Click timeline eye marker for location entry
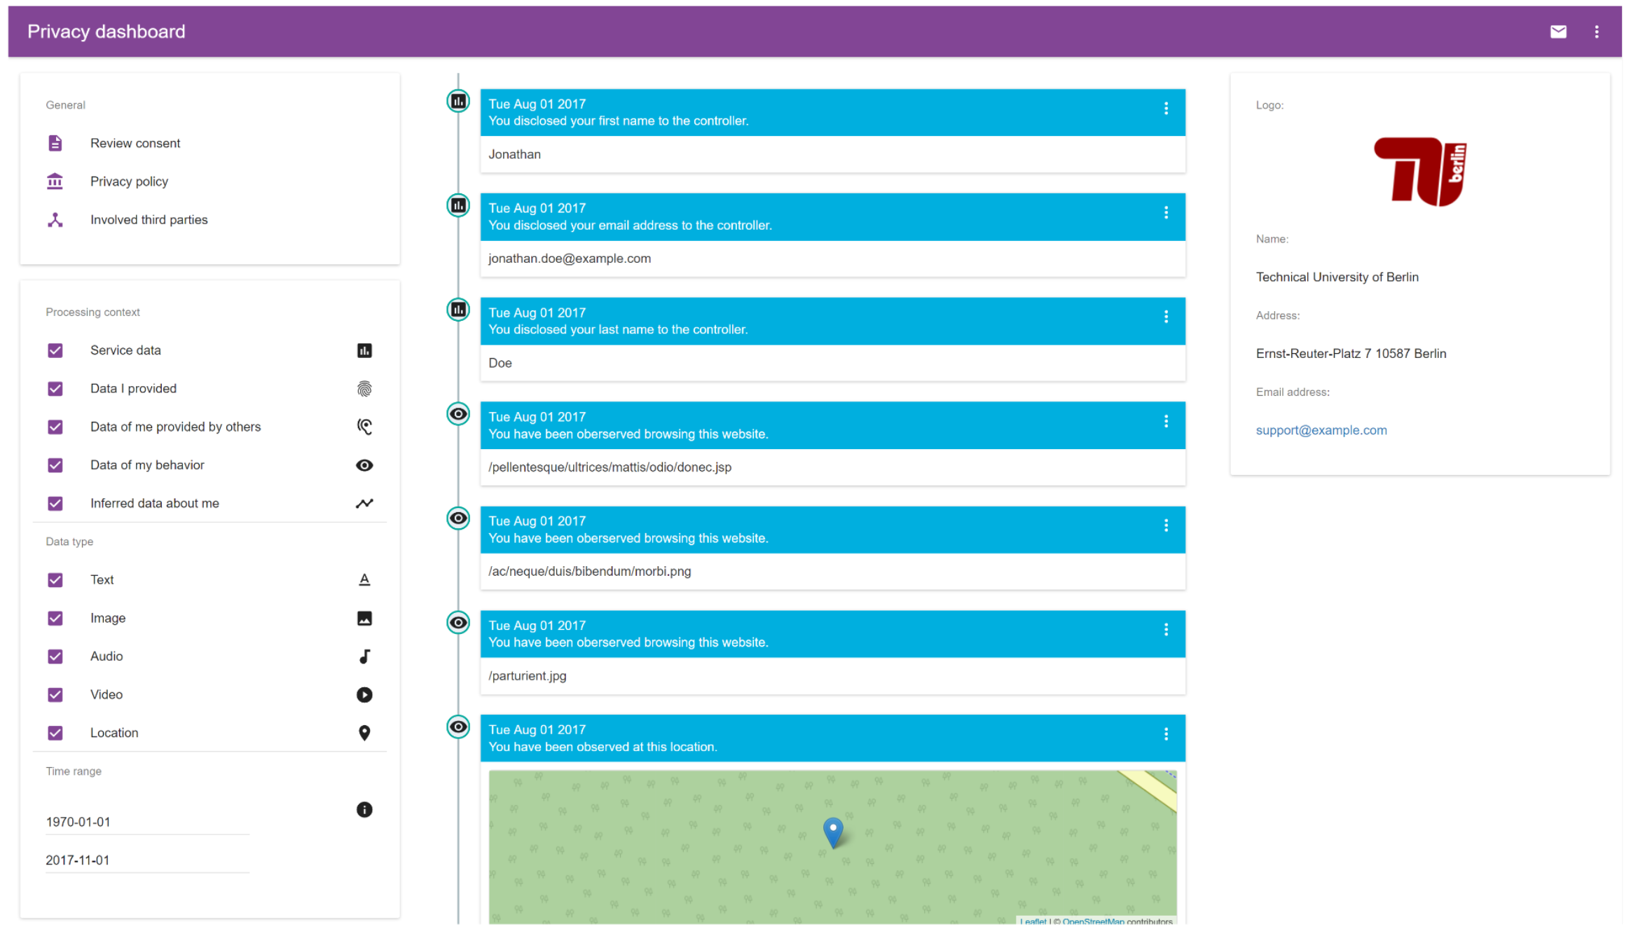 point(458,727)
